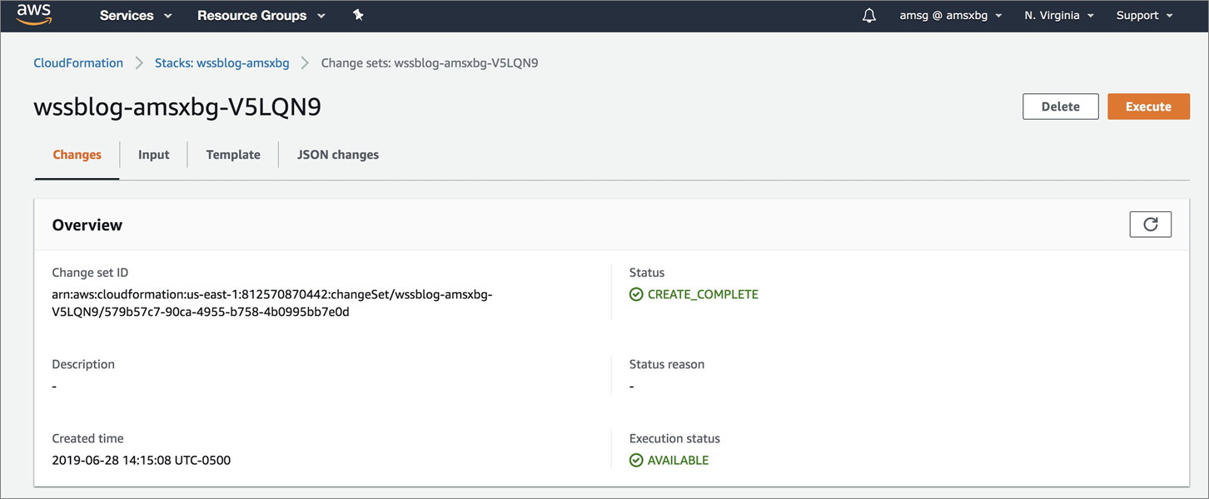Switch to the Template tab
1209x499 pixels.
point(233,155)
